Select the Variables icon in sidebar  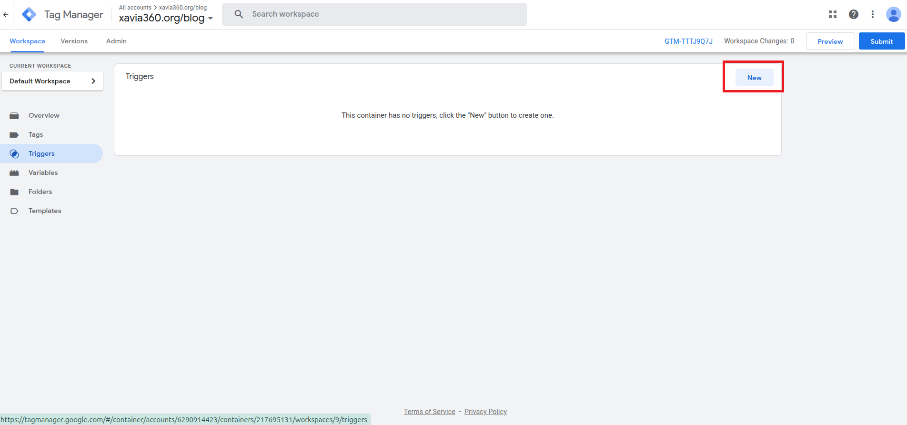tap(14, 173)
